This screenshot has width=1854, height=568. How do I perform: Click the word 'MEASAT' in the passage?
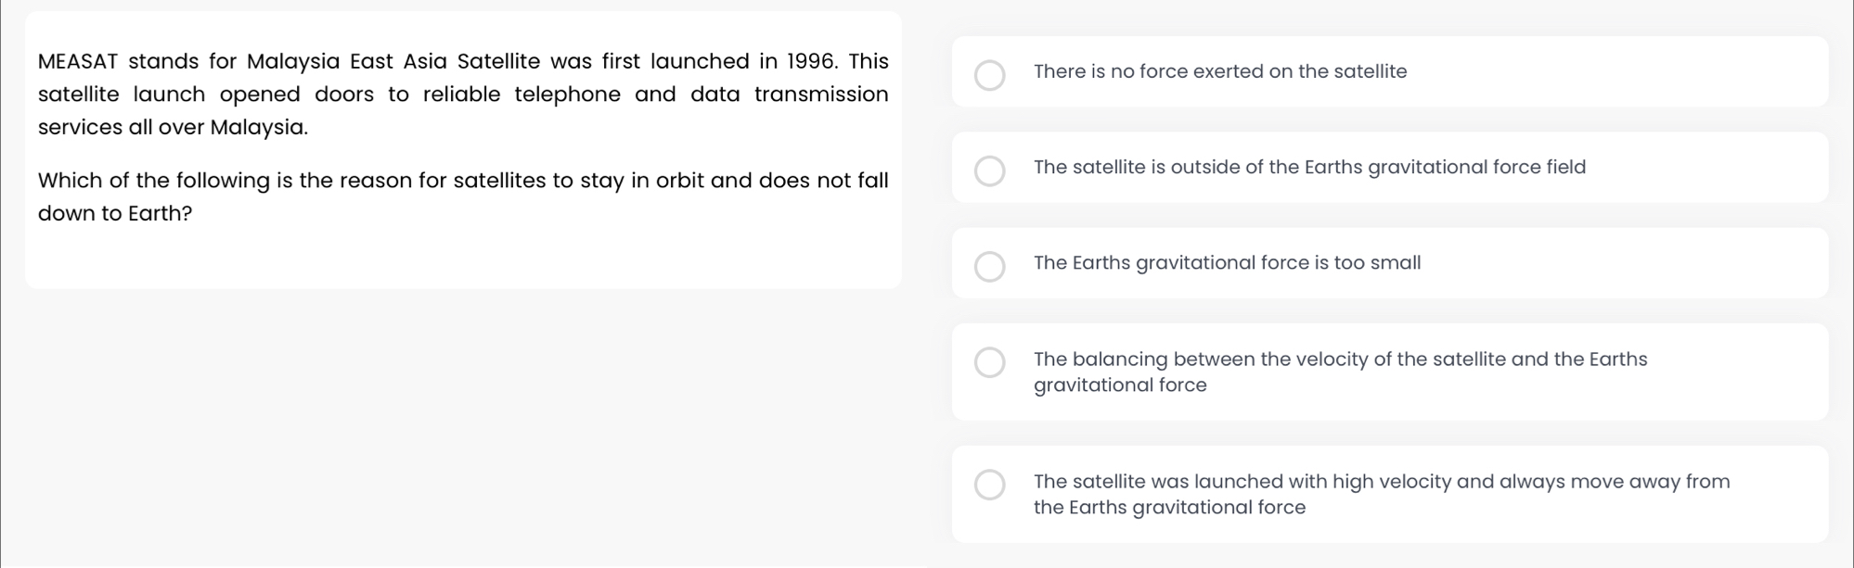[78, 61]
